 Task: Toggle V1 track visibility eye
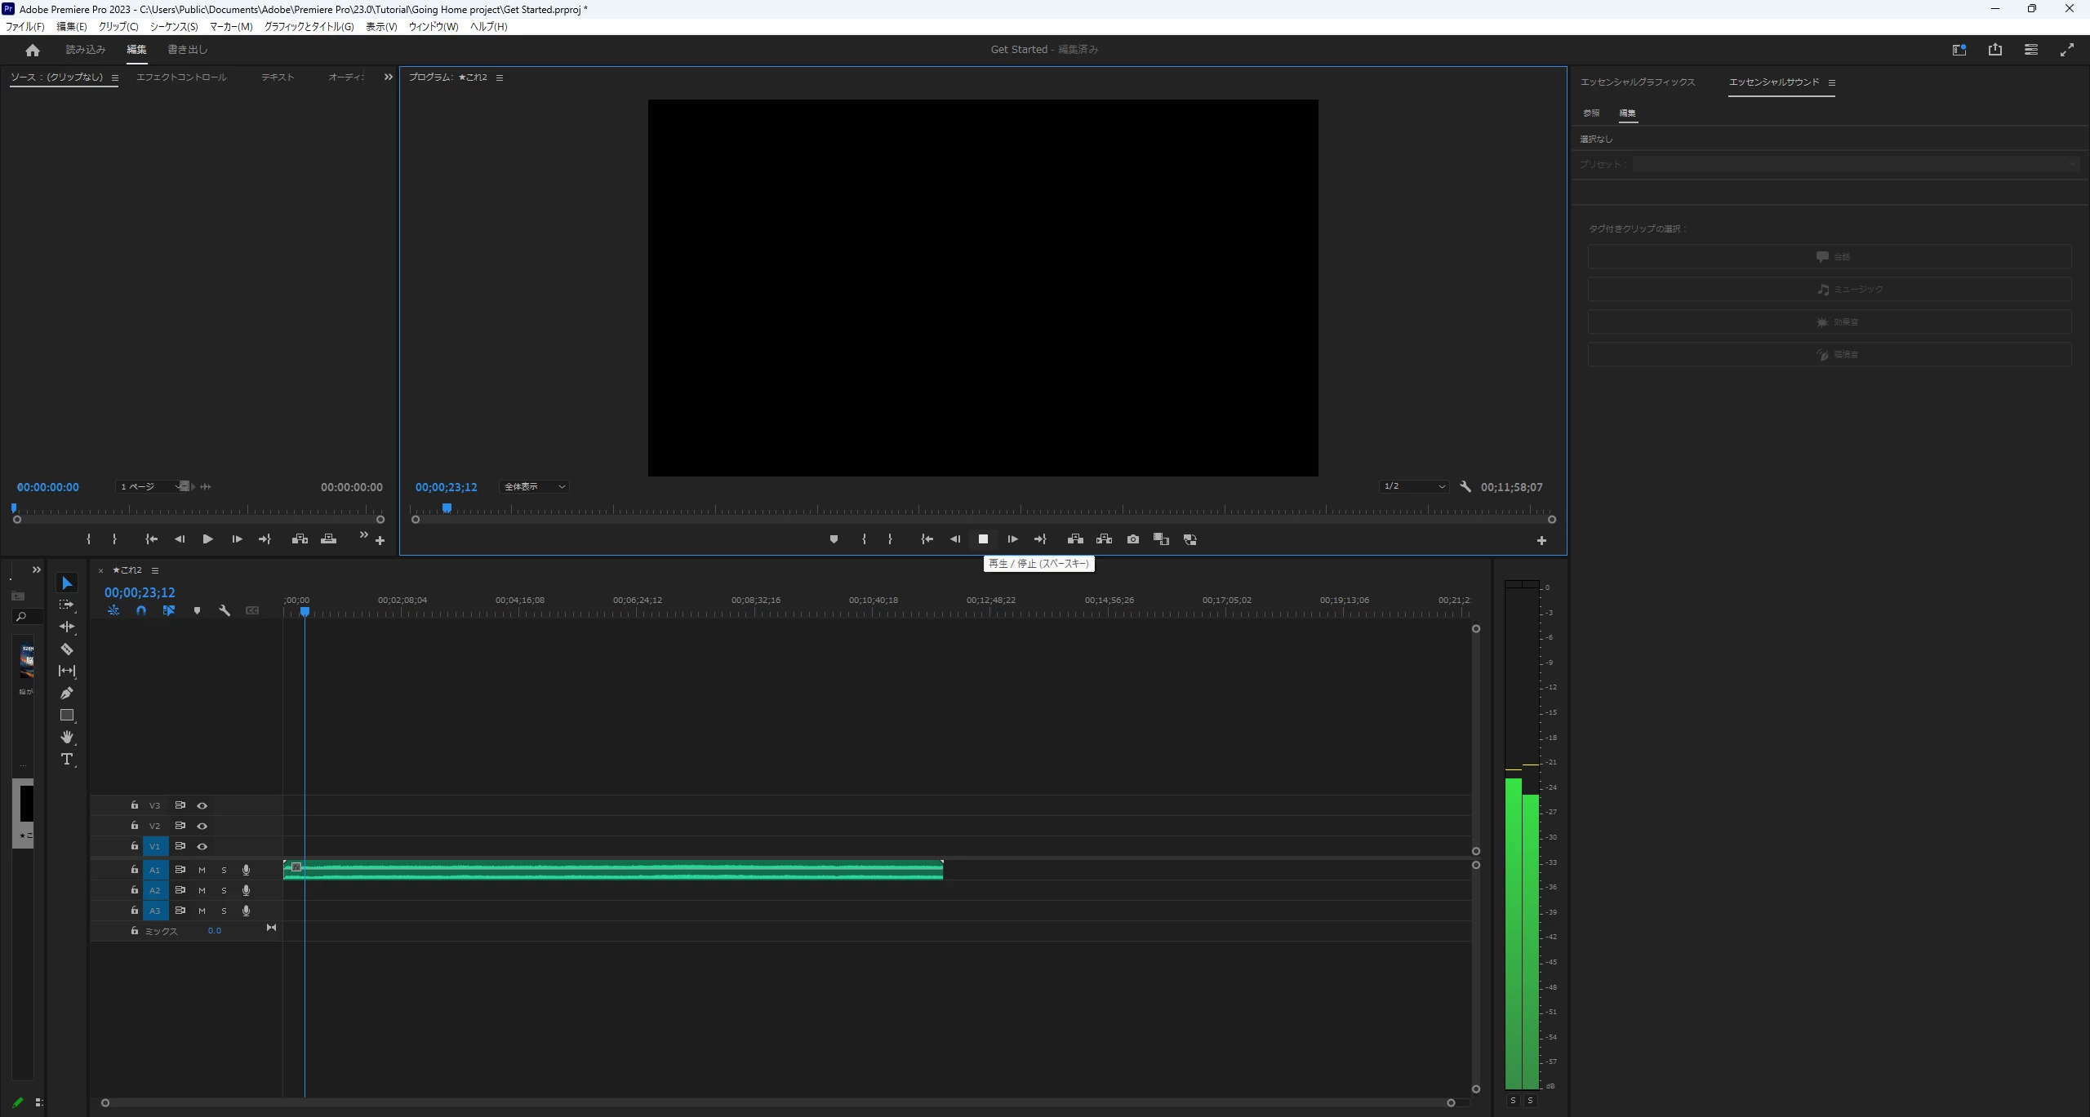pyautogui.click(x=202, y=847)
